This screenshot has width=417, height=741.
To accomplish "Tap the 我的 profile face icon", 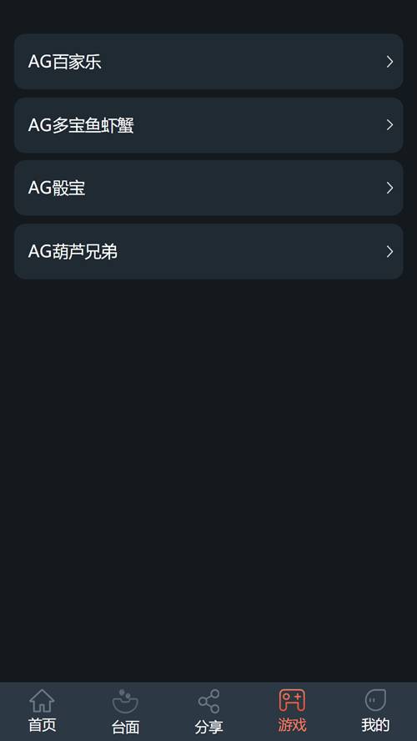I will tap(375, 700).
